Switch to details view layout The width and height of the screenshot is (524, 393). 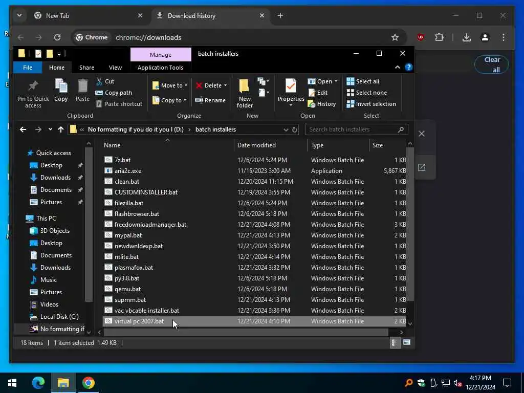pyautogui.click(x=395, y=342)
